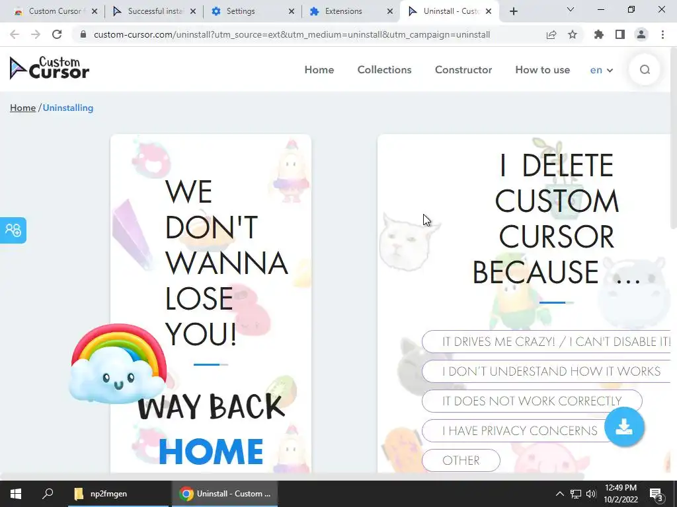Click the blue download floating button
The width and height of the screenshot is (677, 507).
click(x=624, y=427)
